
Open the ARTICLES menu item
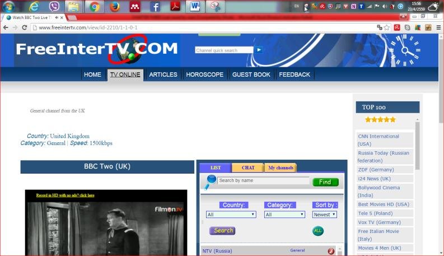click(163, 75)
